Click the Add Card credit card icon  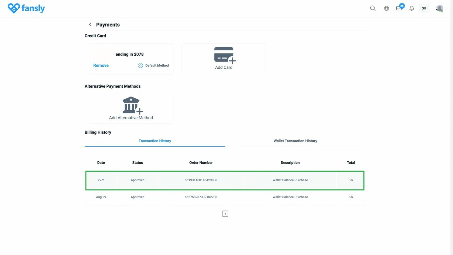(225, 55)
